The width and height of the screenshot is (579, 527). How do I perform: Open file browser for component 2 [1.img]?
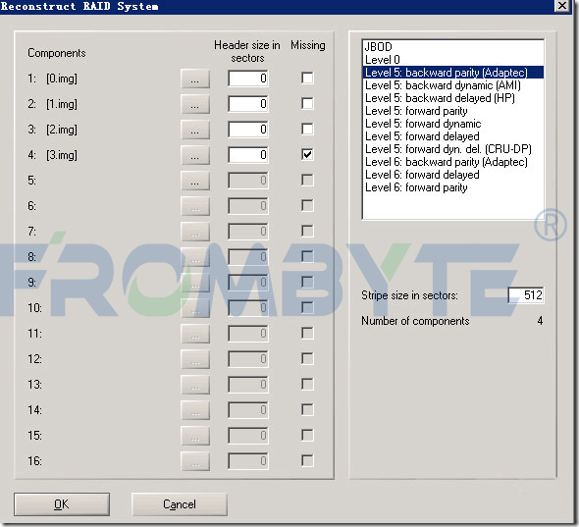point(195,104)
